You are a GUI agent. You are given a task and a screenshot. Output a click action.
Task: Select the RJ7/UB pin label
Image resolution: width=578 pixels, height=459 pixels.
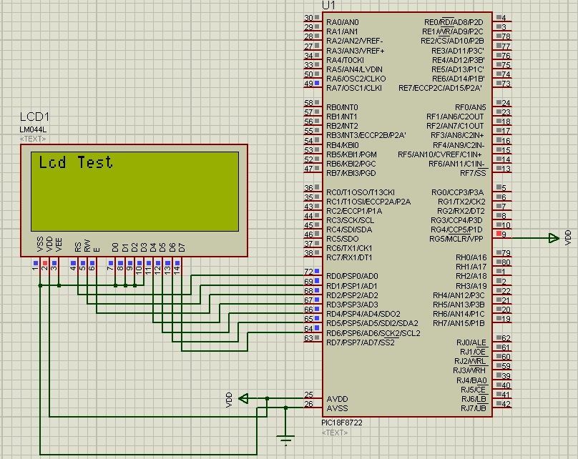click(474, 408)
